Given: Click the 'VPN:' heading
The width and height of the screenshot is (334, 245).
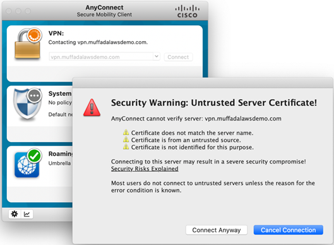Looking at the screenshot, I should click(x=56, y=33).
